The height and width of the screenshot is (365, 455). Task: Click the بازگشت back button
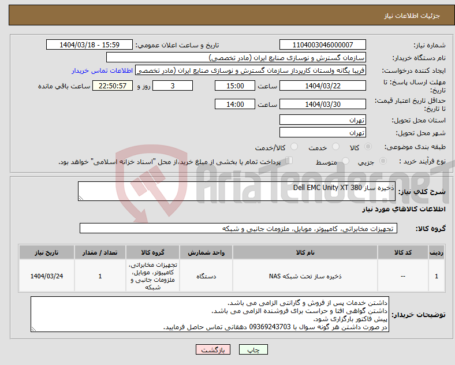pyautogui.click(x=213, y=349)
